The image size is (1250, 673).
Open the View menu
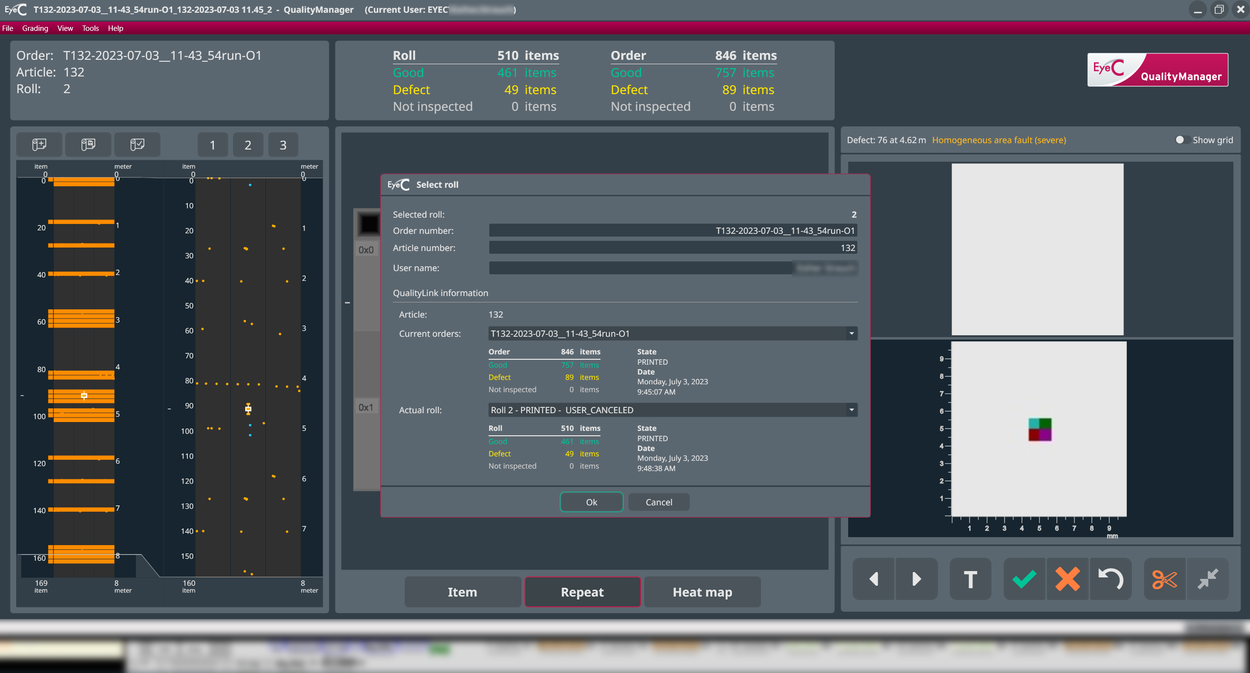point(65,28)
